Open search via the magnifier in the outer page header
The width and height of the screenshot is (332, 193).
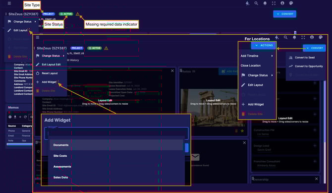(x=256, y=3)
